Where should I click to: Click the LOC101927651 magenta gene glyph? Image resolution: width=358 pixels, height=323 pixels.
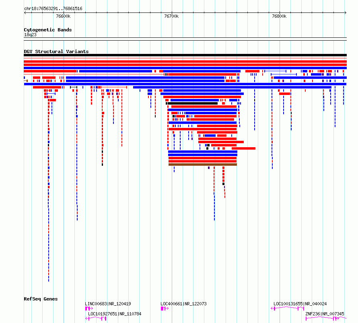[96, 319]
